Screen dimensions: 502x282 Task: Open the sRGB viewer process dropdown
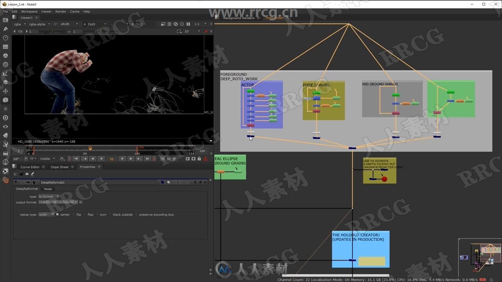pyautogui.click(x=69, y=24)
